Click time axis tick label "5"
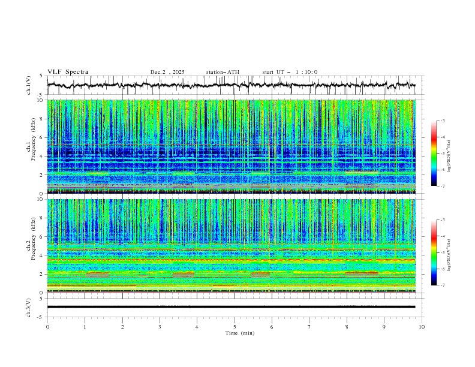 (x=235, y=327)
